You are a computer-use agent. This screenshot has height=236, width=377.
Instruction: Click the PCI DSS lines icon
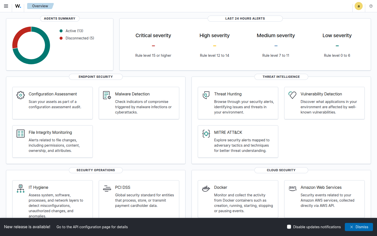[x=107, y=189]
